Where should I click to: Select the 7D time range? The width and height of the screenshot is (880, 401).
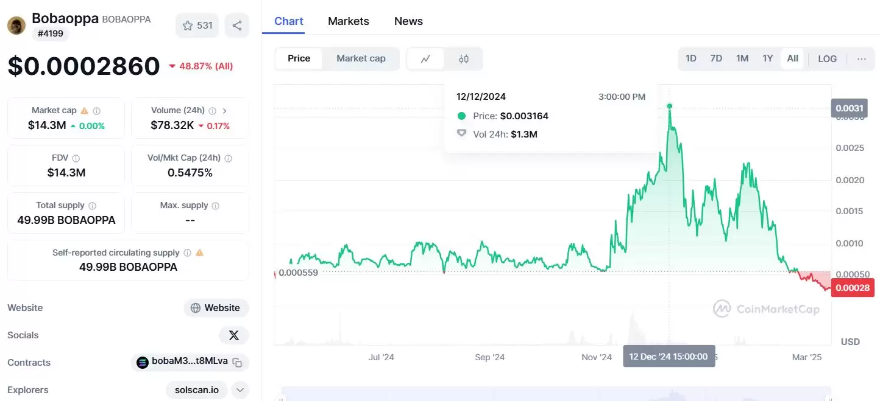(x=716, y=58)
